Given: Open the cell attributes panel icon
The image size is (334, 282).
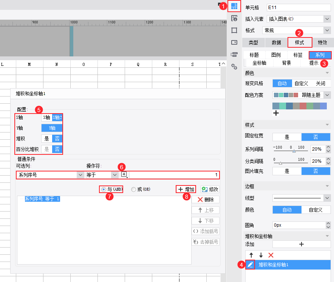Looking at the screenshot, I should [234, 19].
